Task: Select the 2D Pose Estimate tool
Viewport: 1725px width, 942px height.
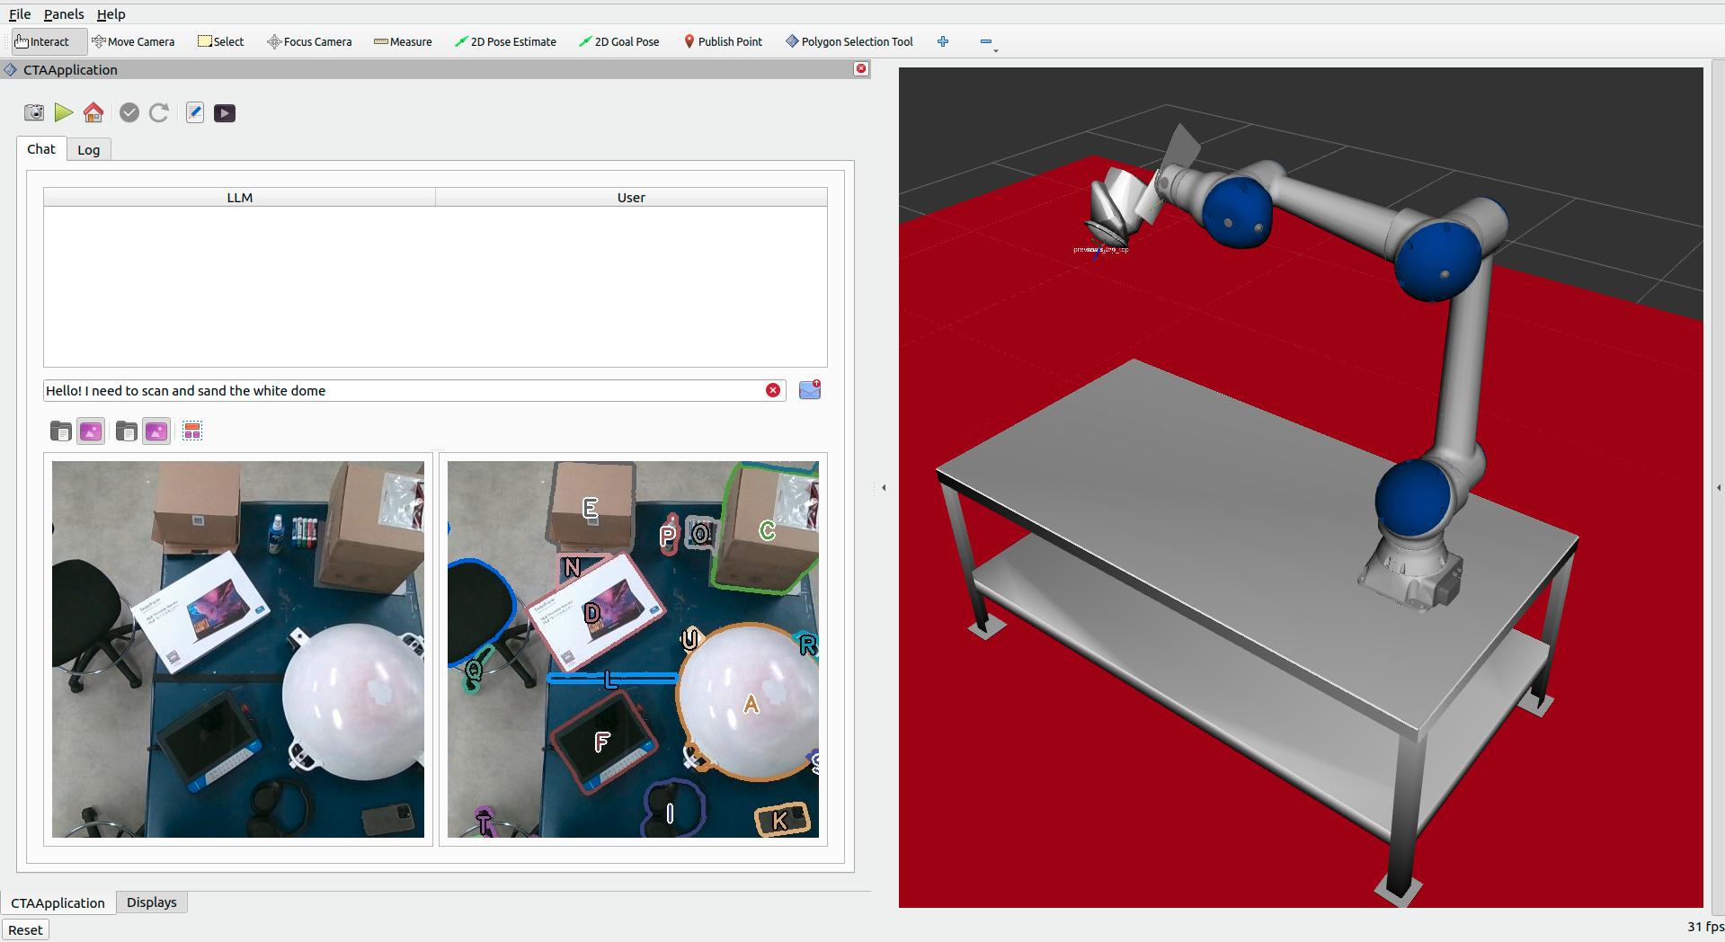Action: 505,41
